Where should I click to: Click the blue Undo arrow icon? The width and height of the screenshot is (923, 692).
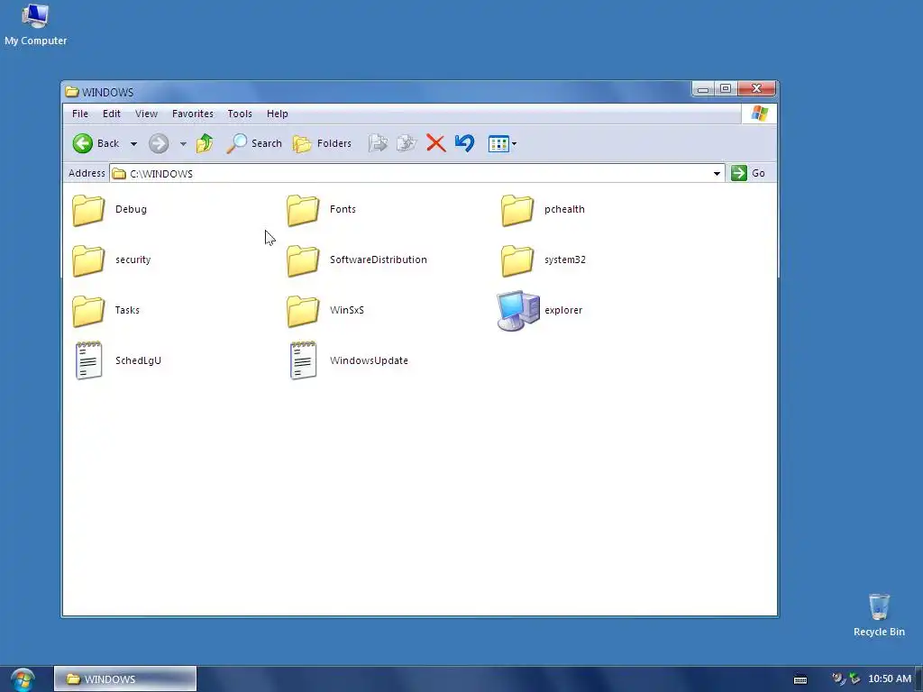(x=464, y=143)
